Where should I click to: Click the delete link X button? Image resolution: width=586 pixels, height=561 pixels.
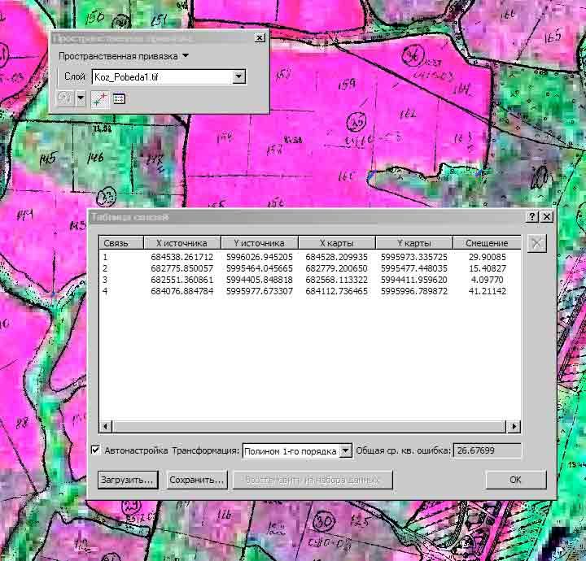point(536,244)
